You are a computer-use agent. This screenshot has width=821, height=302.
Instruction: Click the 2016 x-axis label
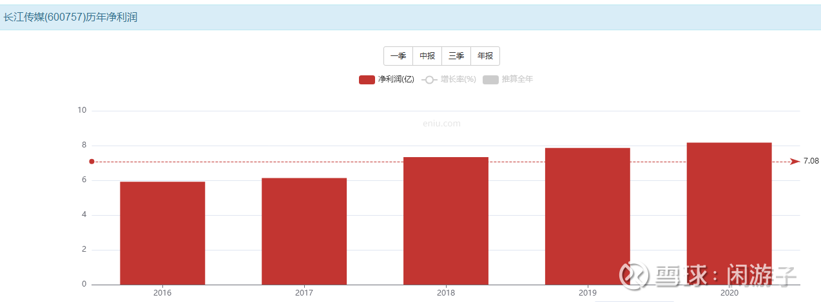pyautogui.click(x=162, y=293)
